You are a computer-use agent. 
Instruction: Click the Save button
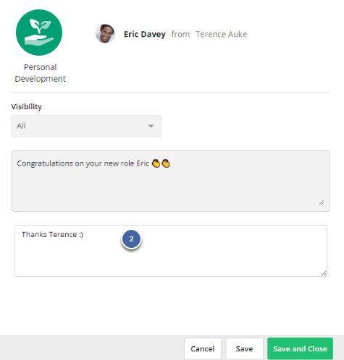[x=244, y=348]
